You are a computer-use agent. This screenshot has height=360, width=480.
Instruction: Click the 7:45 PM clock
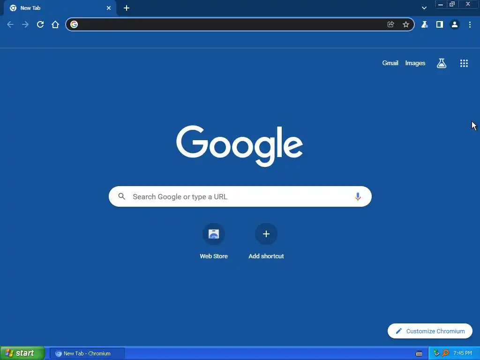tap(463, 353)
